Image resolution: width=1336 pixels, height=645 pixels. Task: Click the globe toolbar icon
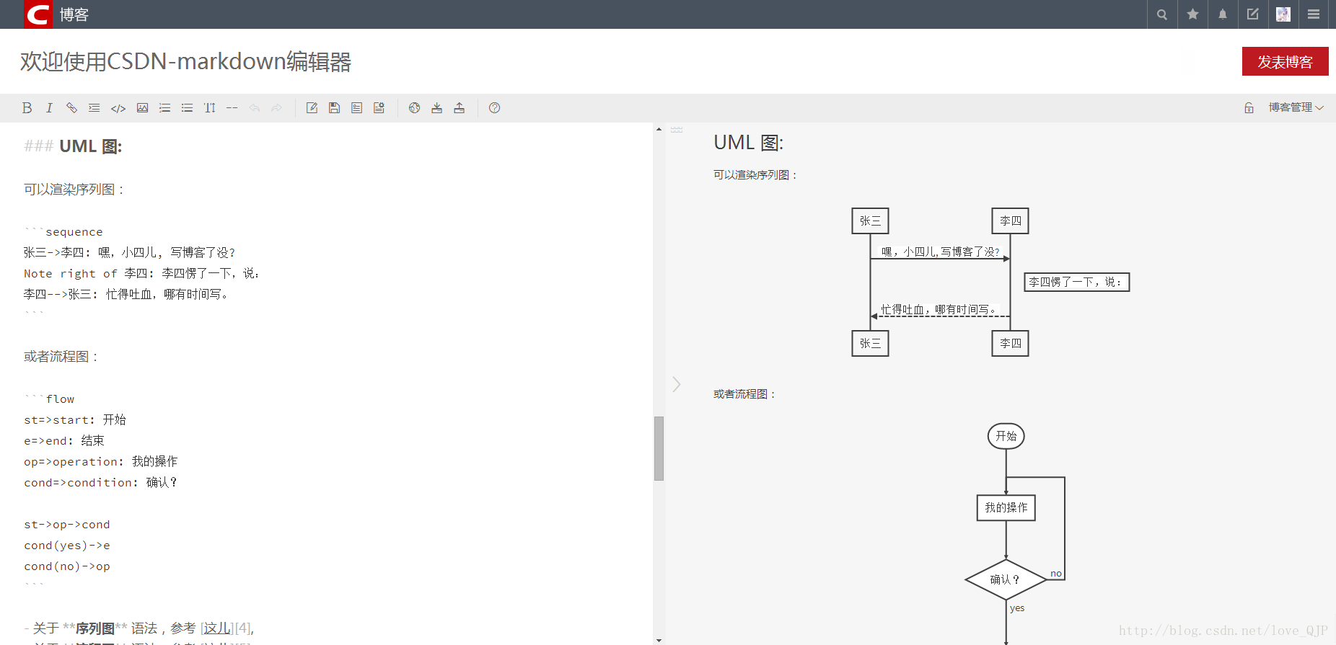coord(414,108)
